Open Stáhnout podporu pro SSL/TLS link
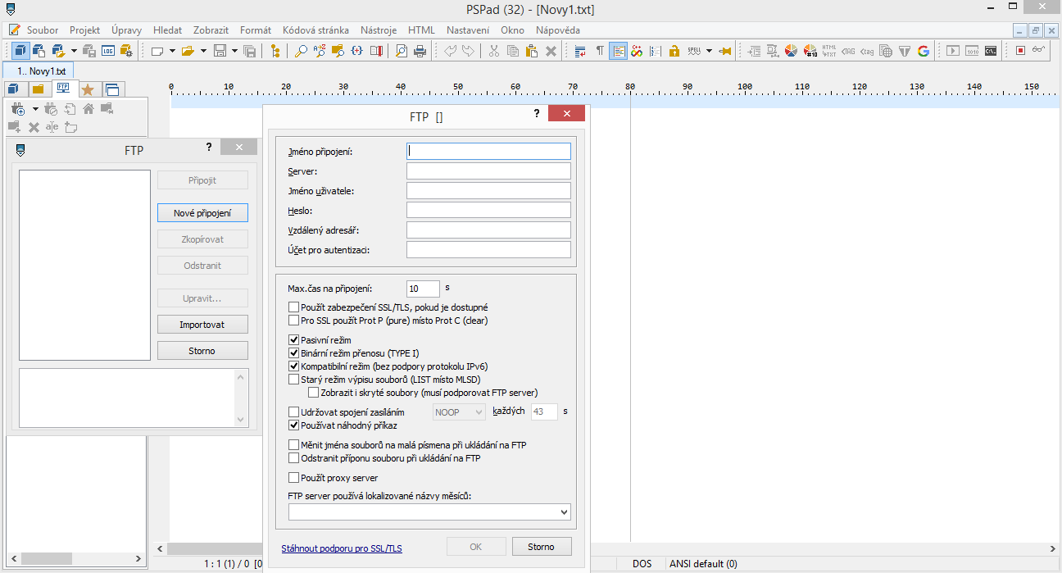 [342, 548]
